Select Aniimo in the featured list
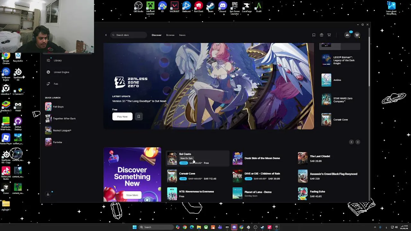 click(x=340, y=80)
